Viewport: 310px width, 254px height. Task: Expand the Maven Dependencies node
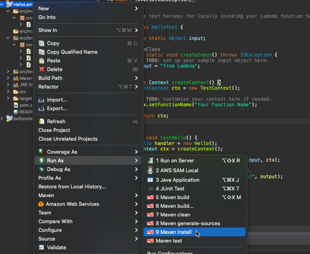point(8,78)
